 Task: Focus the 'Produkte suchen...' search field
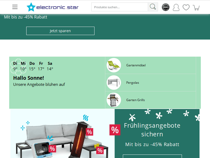(x=120, y=7)
